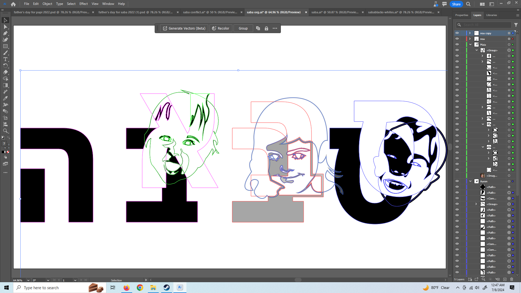Click the trash Delete Selection icon

512,279
